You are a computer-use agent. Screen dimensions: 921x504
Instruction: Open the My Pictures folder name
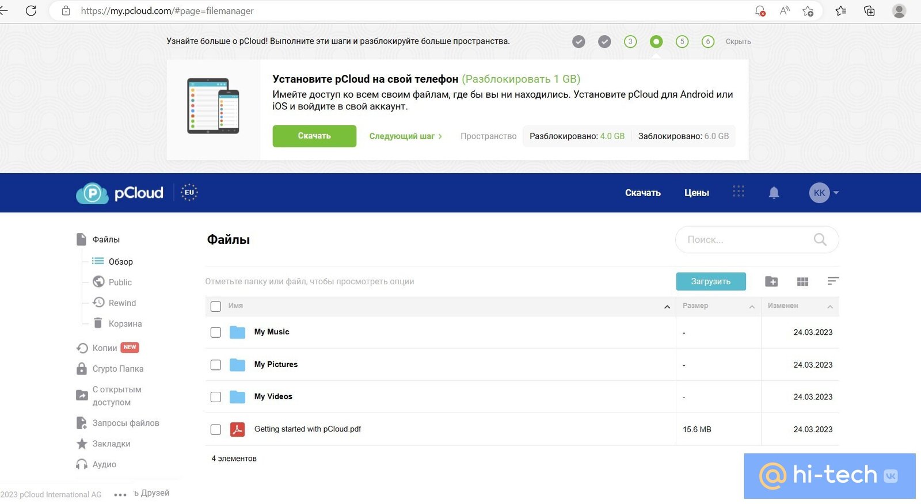click(x=276, y=365)
